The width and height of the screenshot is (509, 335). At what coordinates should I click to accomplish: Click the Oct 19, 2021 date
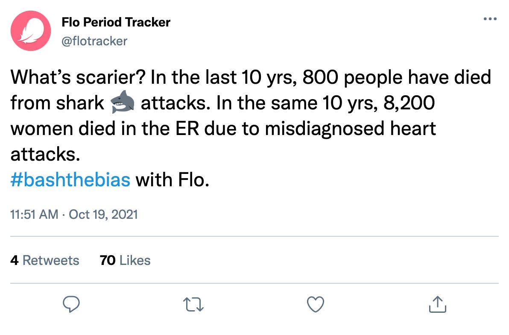click(x=103, y=215)
